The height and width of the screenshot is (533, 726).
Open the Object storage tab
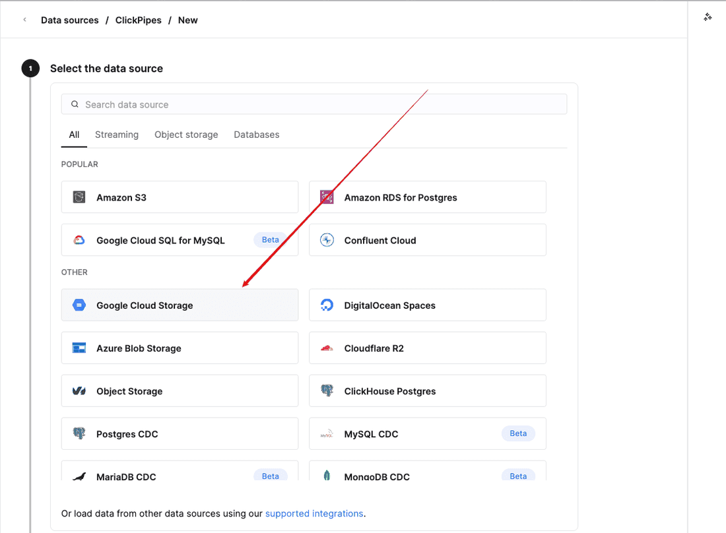click(x=186, y=135)
